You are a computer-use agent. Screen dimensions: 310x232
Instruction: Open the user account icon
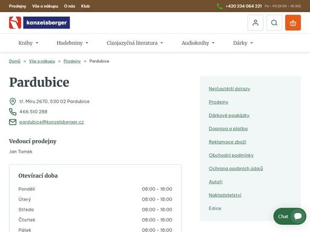pyautogui.click(x=256, y=22)
